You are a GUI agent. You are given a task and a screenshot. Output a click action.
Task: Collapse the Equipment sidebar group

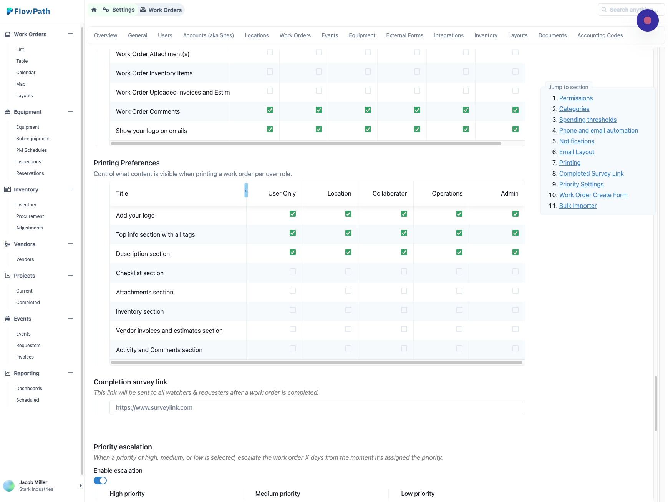(x=70, y=112)
